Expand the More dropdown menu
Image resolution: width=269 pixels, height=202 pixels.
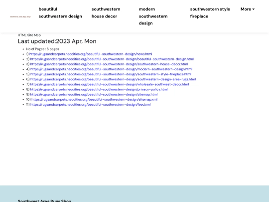pos(248,9)
